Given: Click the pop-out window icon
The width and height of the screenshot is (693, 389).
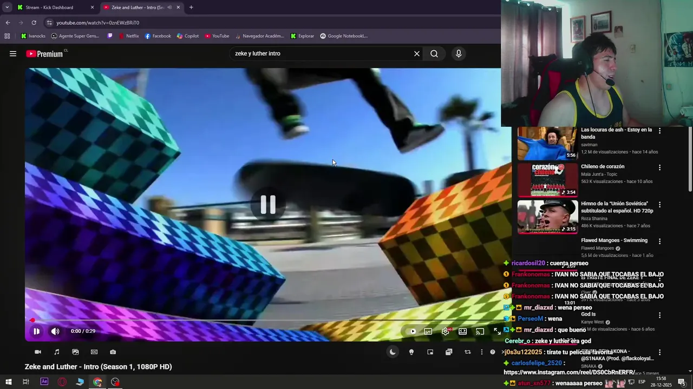Looking at the screenshot, I should [x=449, y=352].
